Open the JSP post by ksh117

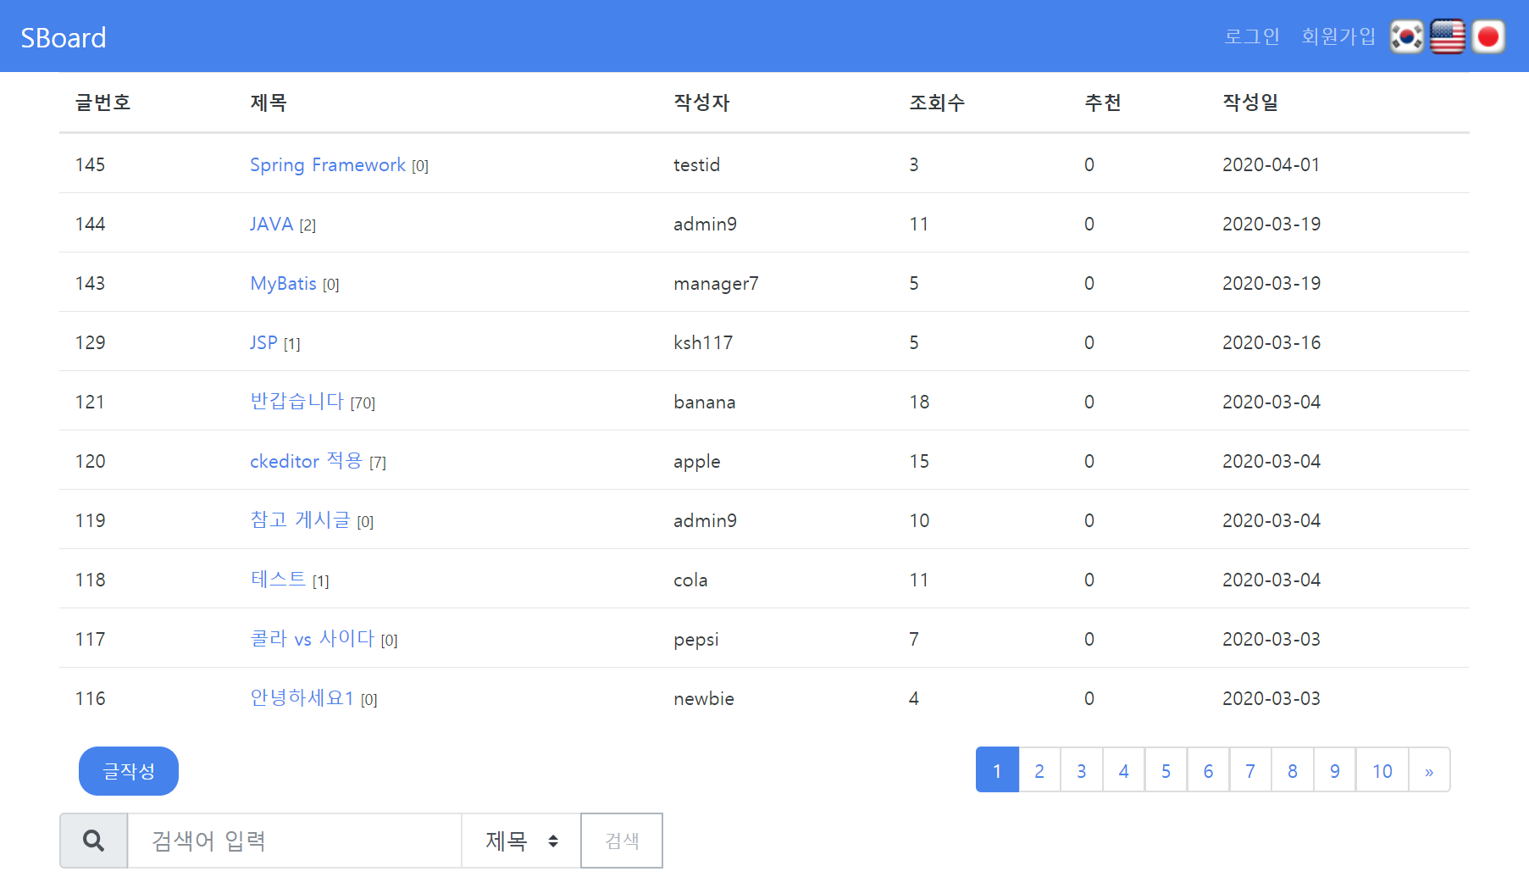(263, 342)
